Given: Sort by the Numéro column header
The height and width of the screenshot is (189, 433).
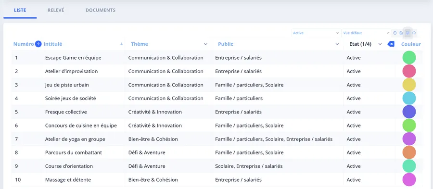Looking at the screenshot, I should tap(24, 44).
